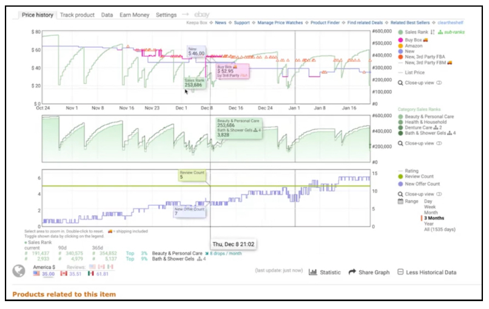Open the Product Finder link
Screen dimensions: 489x309
[x=325, y=23]
